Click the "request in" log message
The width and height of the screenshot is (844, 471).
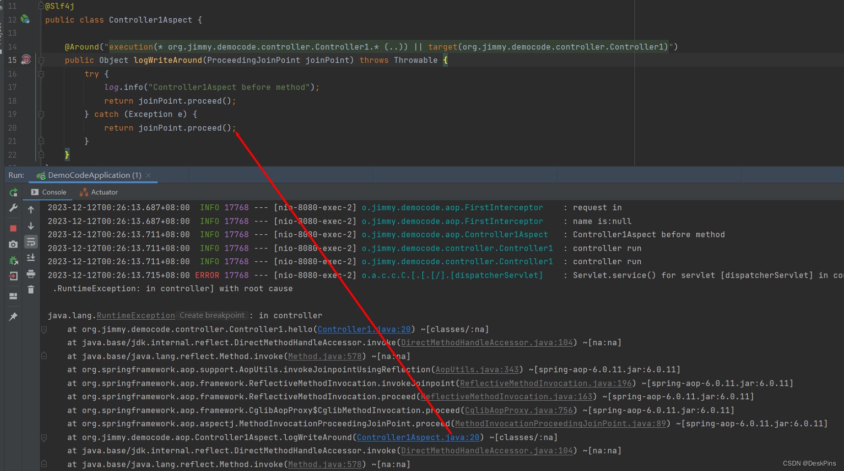tap(597, 208)
